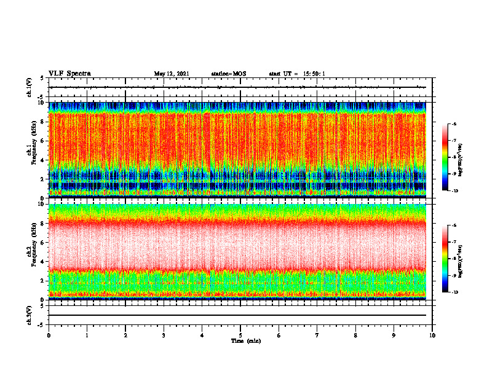Click time axis tick label "0"
This screenshot has width=487, height=376.
(49, 335)
